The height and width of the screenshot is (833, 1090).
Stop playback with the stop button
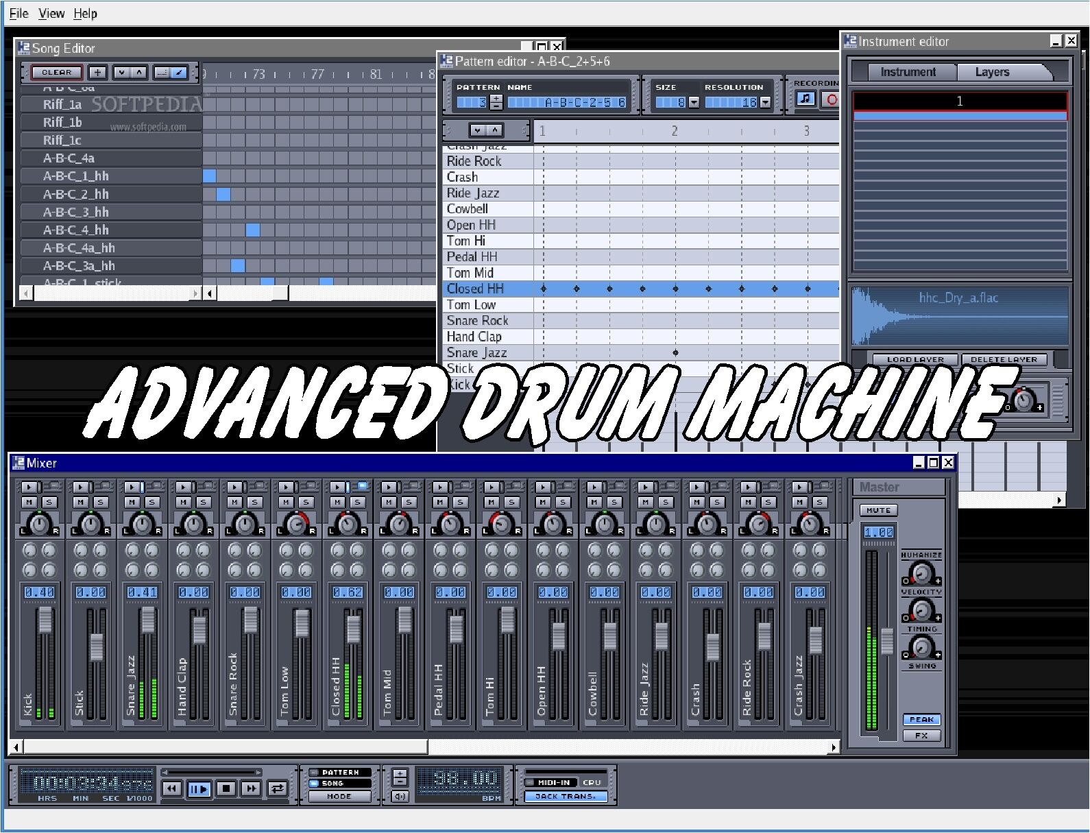[226, 788]
